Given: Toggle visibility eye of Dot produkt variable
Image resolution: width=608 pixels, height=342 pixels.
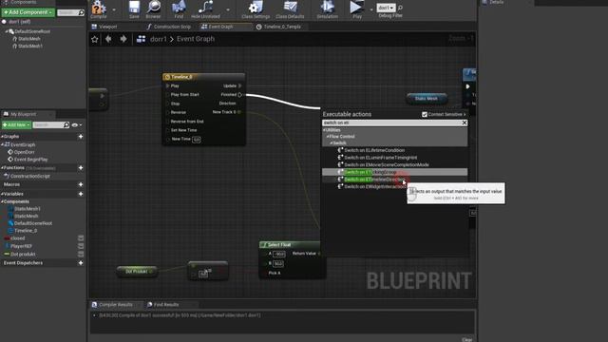Looking at the screenshot, I should [81, 255].
